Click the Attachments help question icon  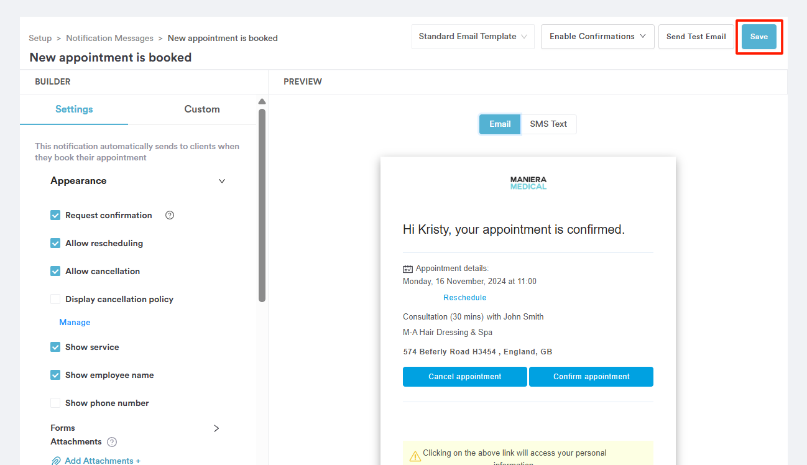pyautogui.click(x=112, y=442)
